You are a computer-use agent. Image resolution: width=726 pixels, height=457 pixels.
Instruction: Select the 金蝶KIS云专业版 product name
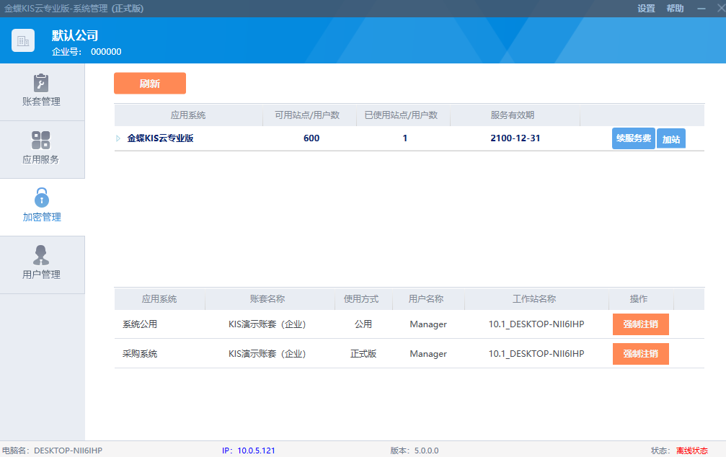click(160, 138)
